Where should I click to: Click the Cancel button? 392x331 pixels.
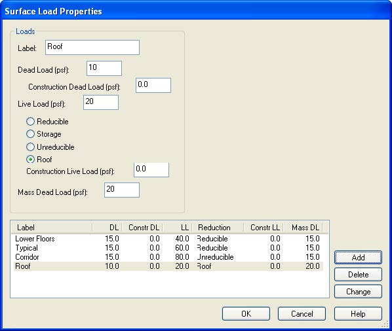302,313
